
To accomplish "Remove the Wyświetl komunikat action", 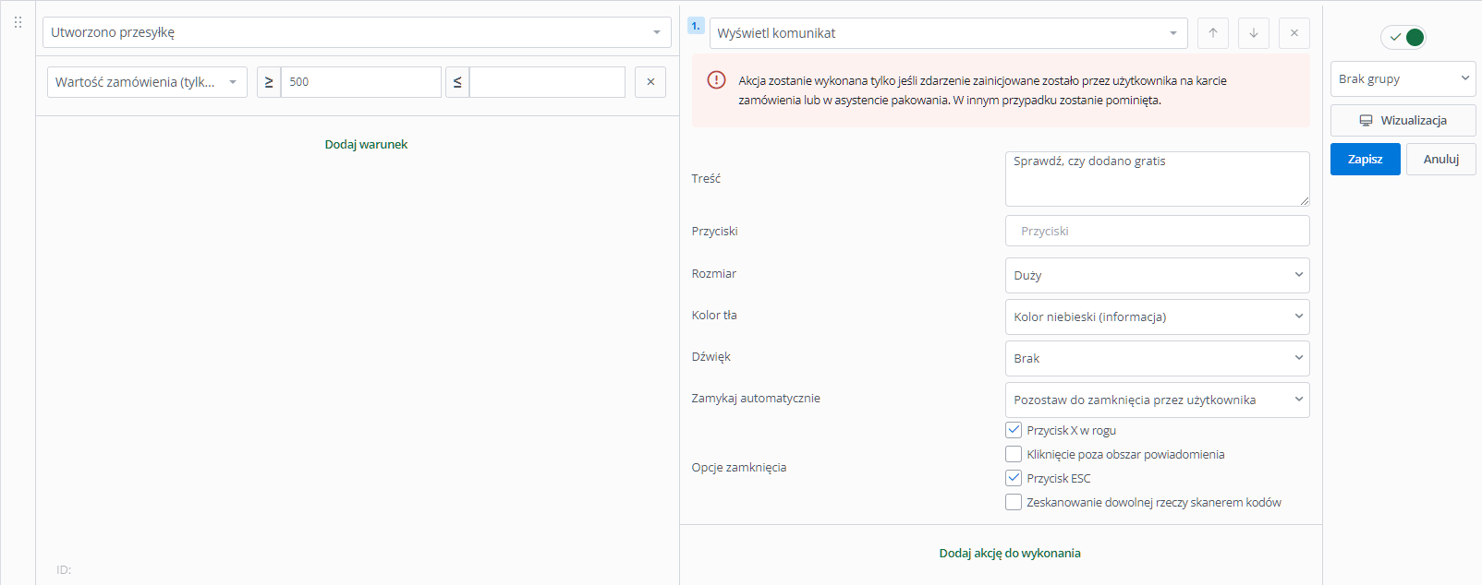I will click(1294, 33).
